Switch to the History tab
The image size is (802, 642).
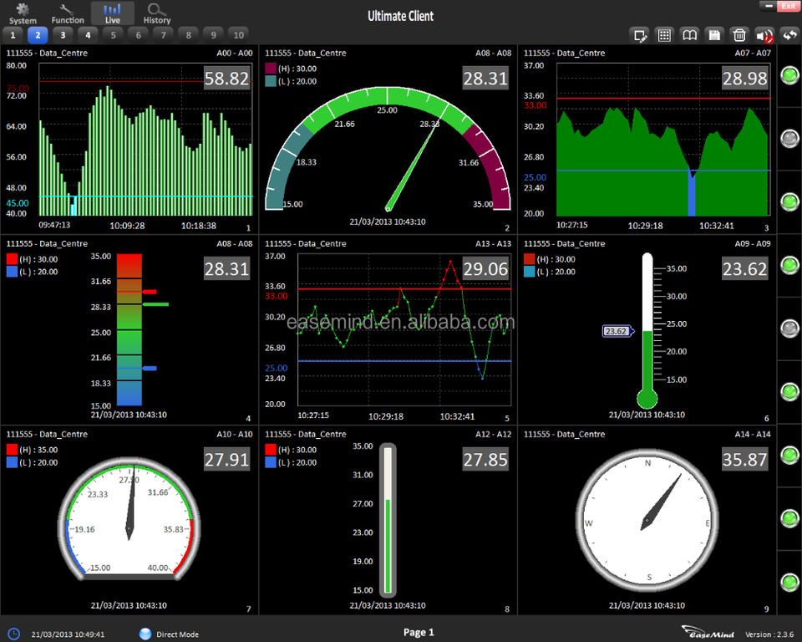coord(156,13)
